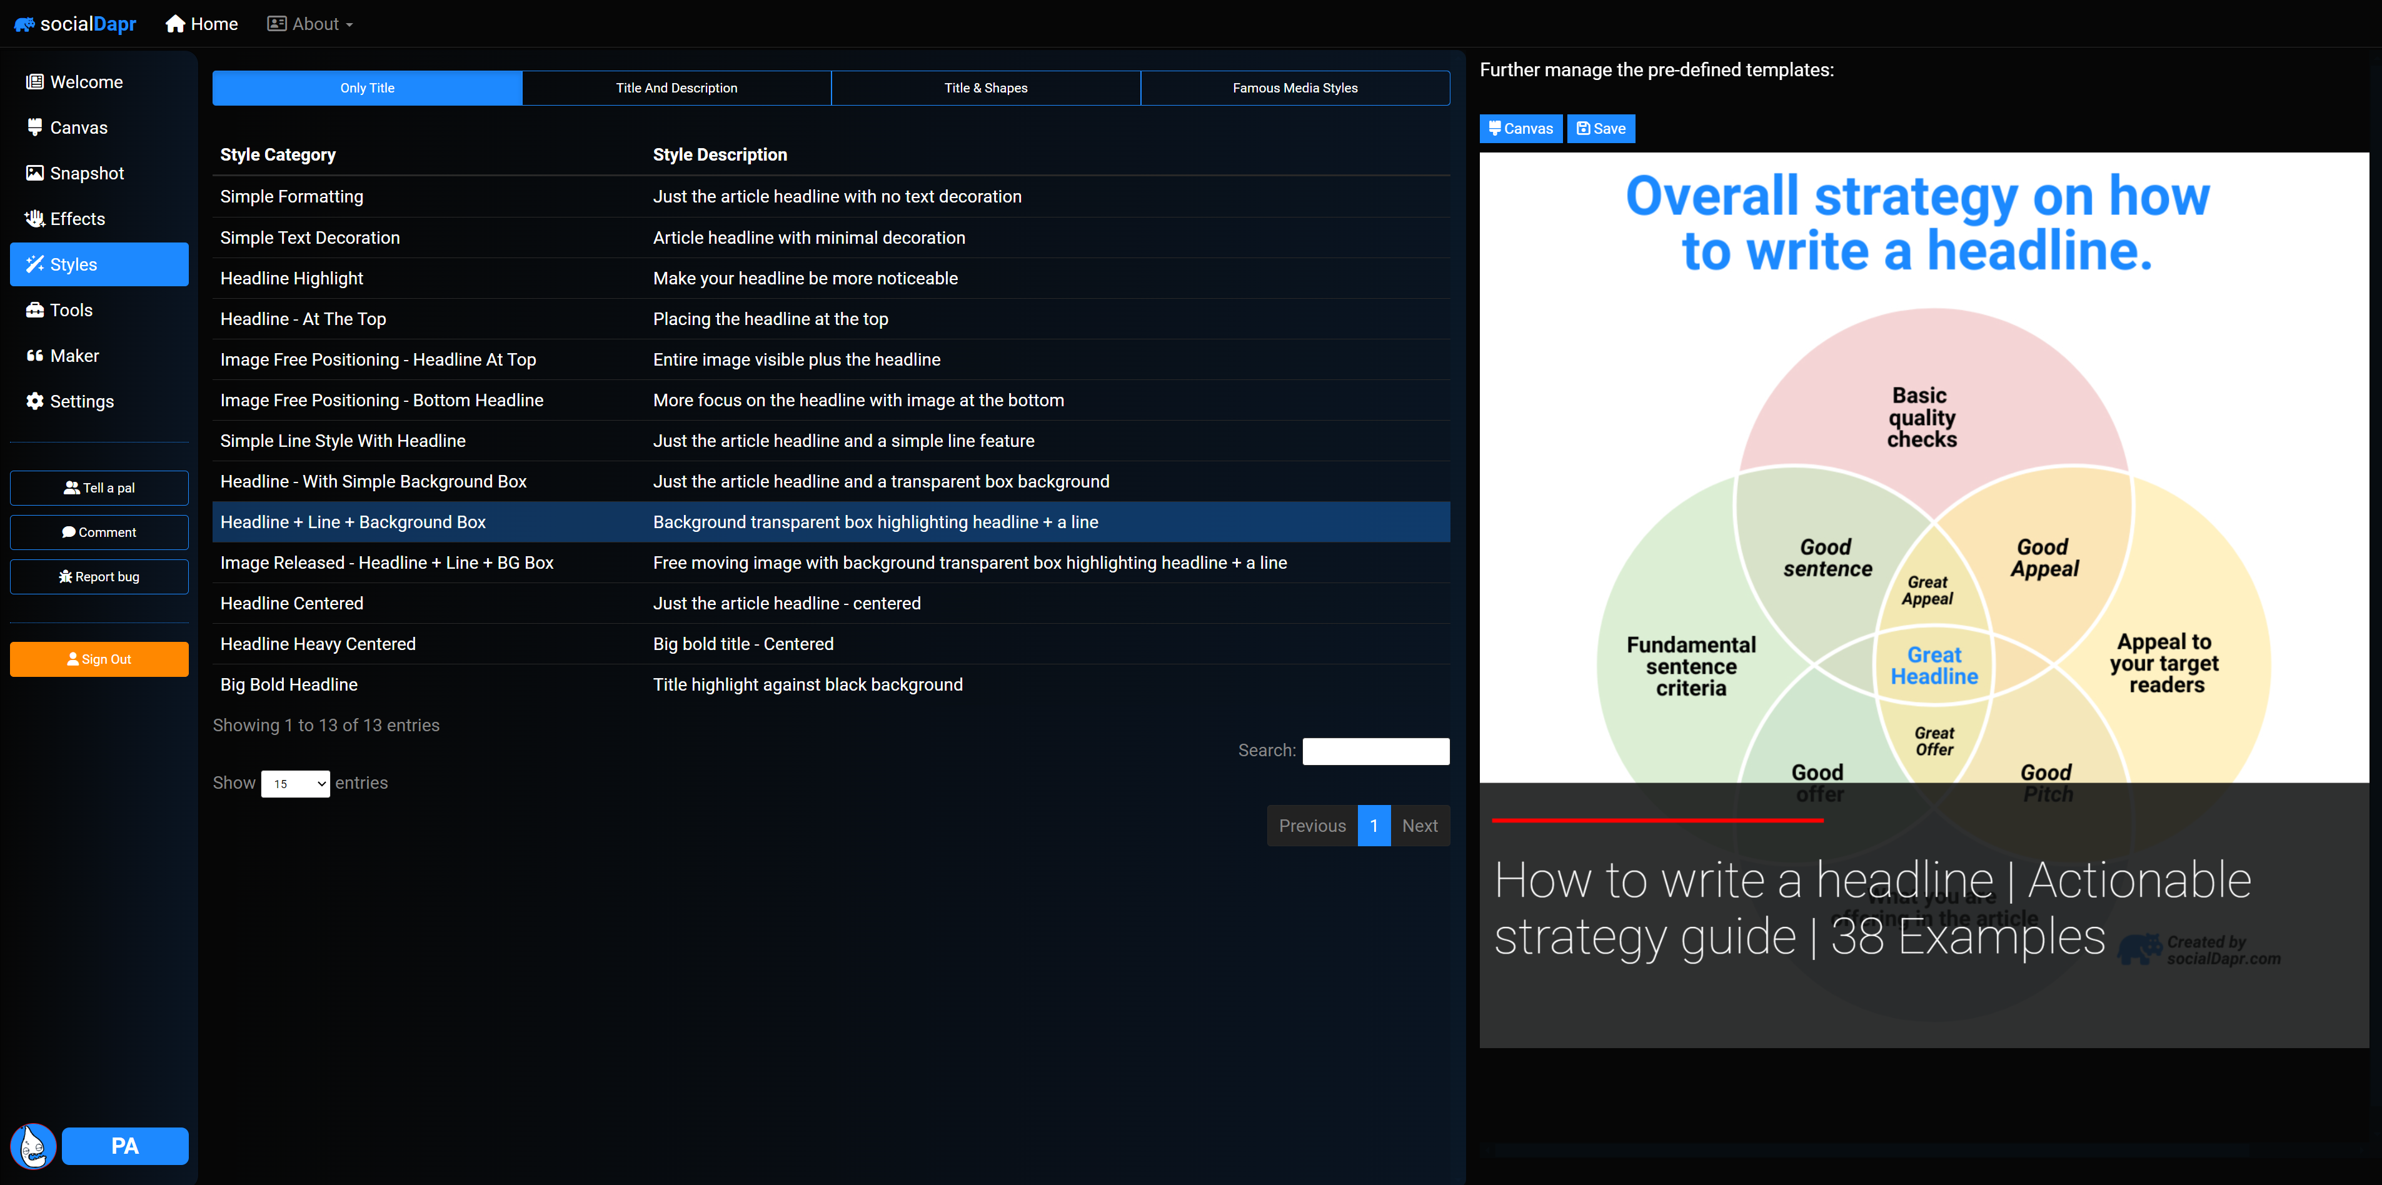
Task: Open the Maker sidebar section
Action: tap(99, 356)
